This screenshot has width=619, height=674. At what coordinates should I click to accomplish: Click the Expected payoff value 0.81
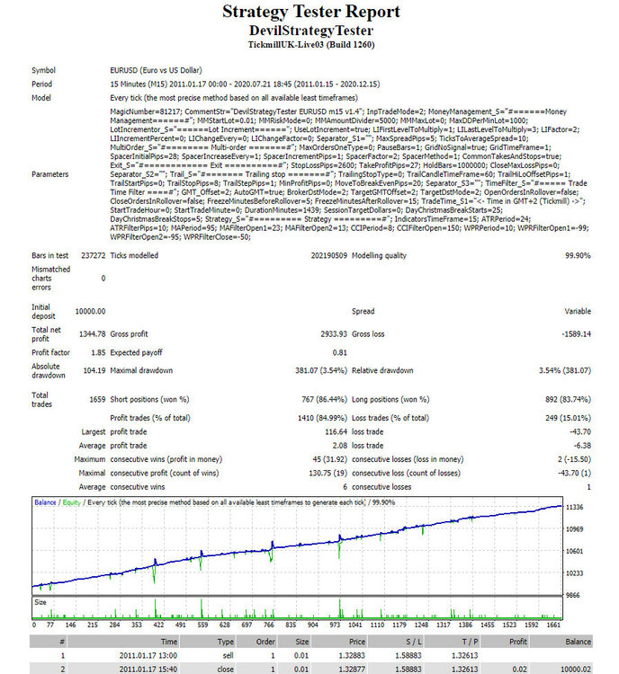(x=339, y=352)
